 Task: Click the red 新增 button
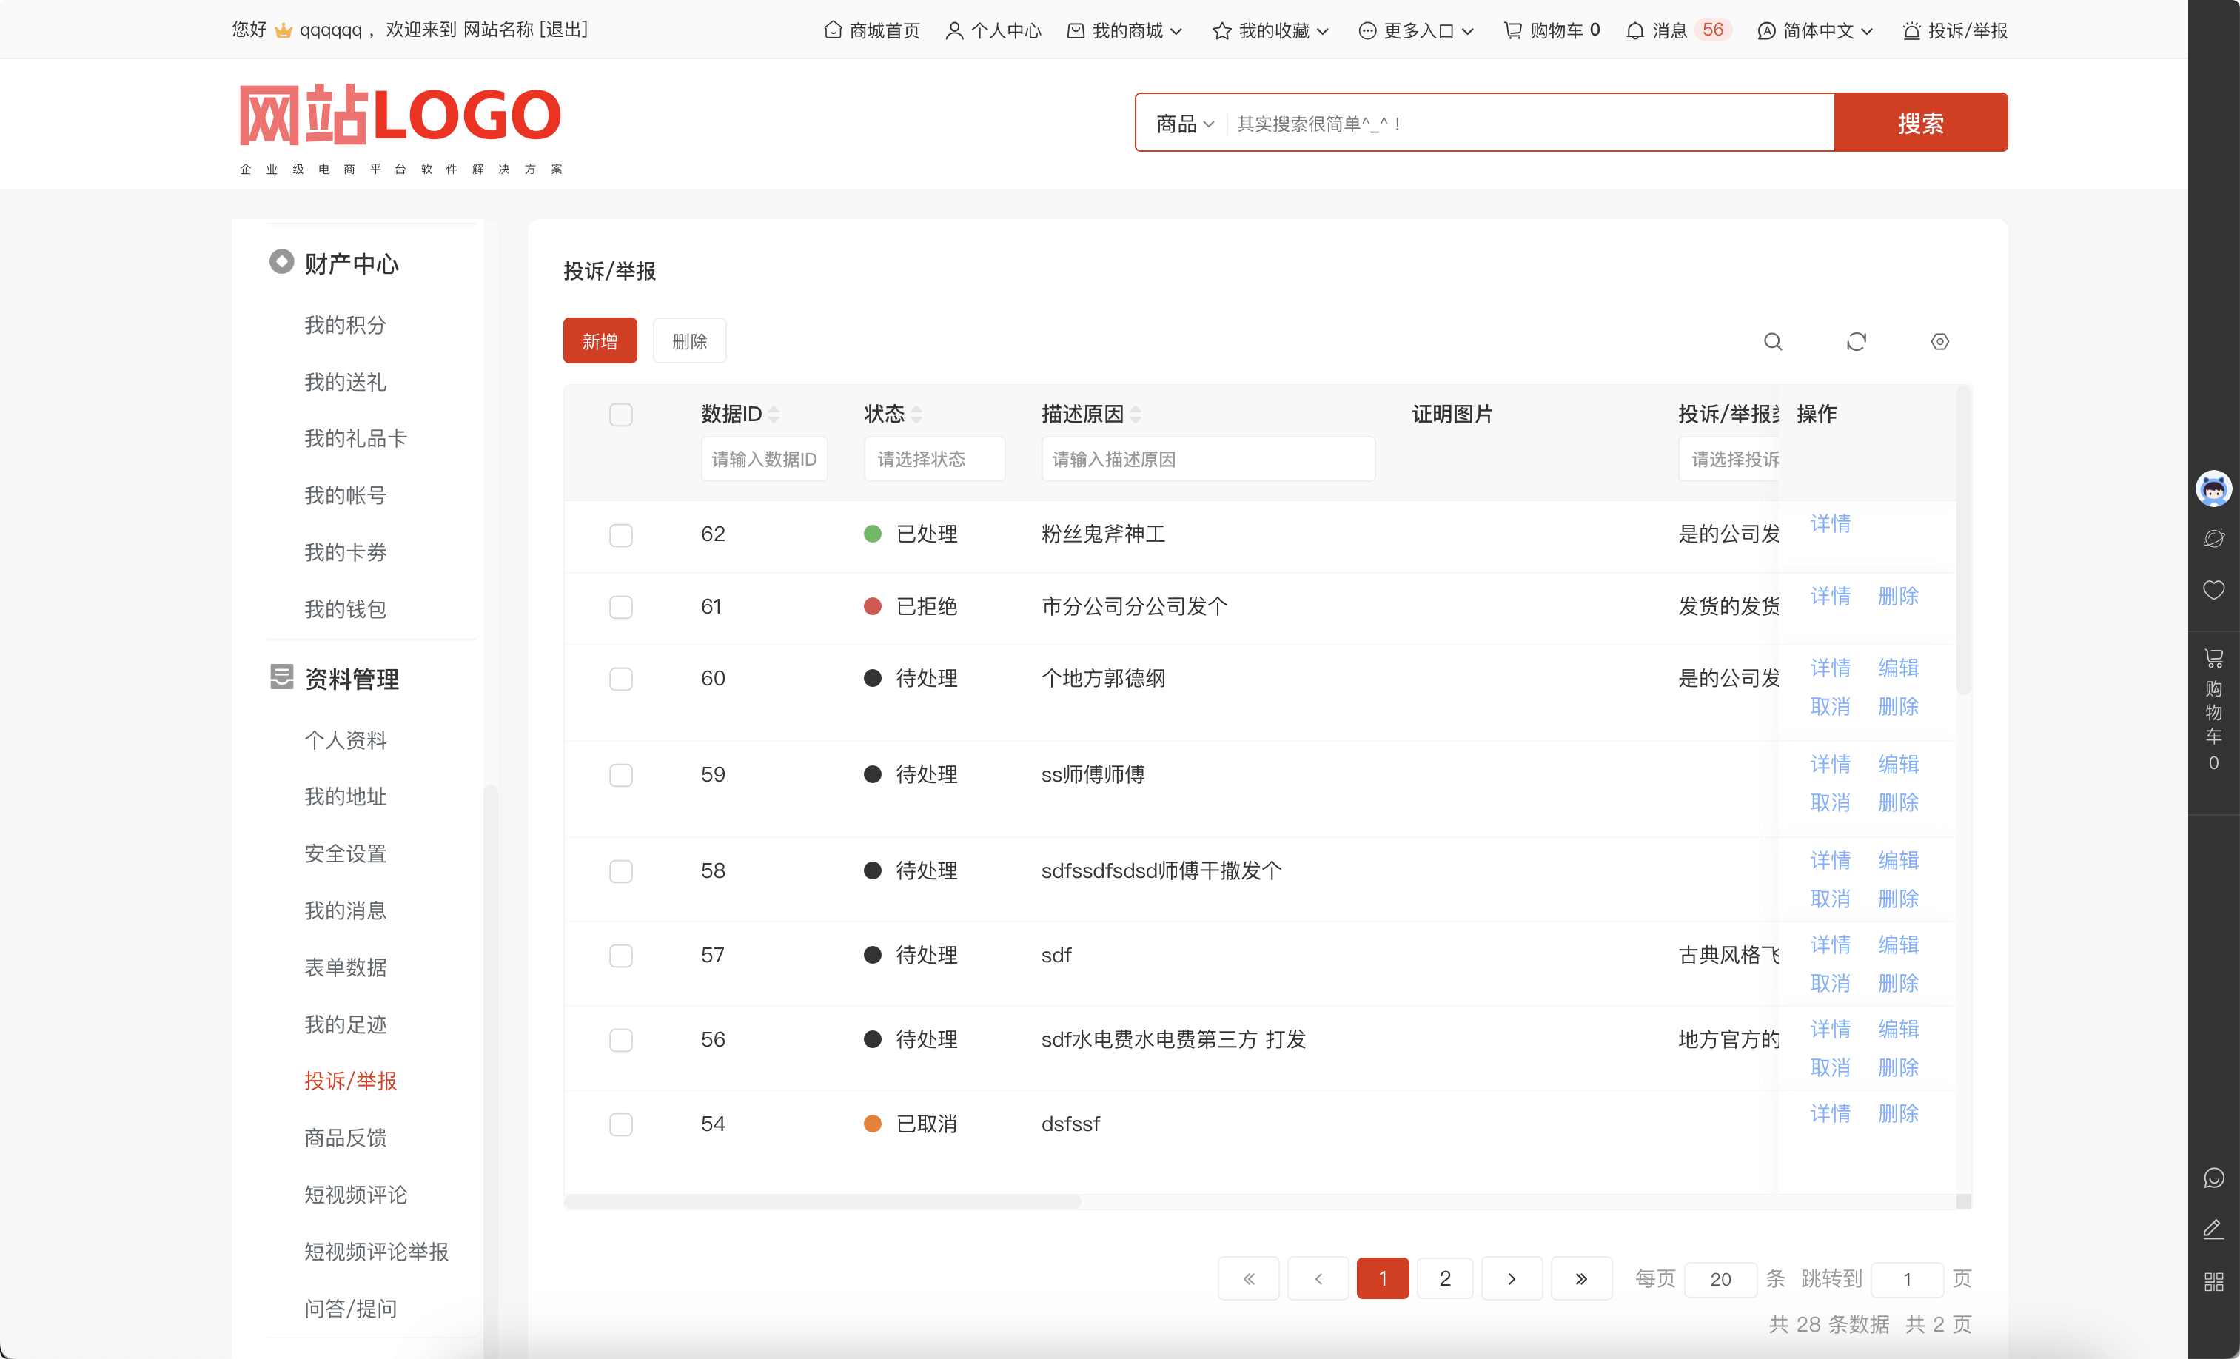click(600, 341)
